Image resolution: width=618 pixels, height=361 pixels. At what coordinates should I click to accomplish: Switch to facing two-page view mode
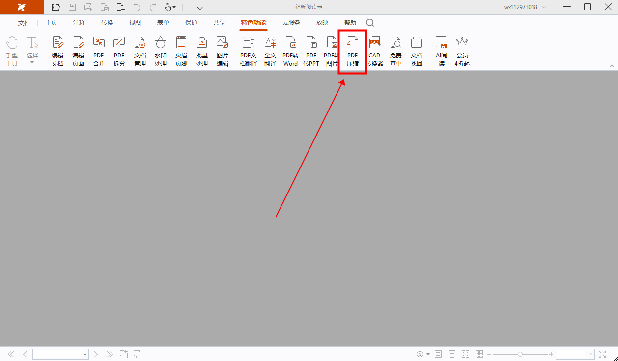[465, 354]
